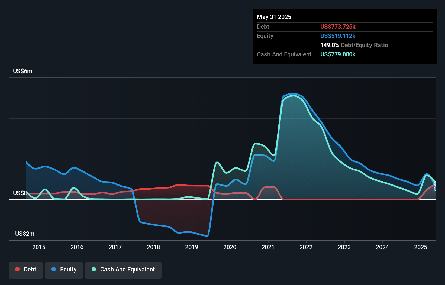Click the US$0 y-axis label

pyautogui.click(x=20, y=193)
